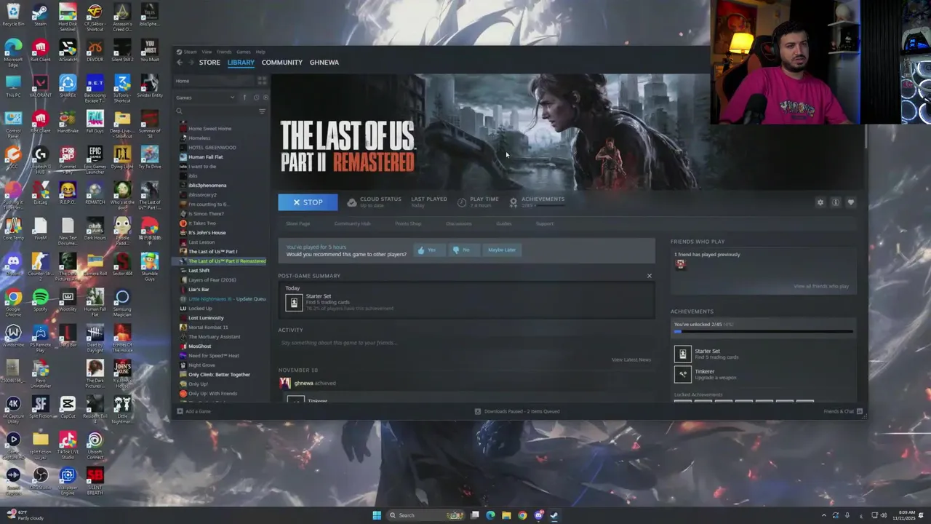The image size is (931, 524).
Task: Click the Play Time clock icon
Action: pos(462,202)
